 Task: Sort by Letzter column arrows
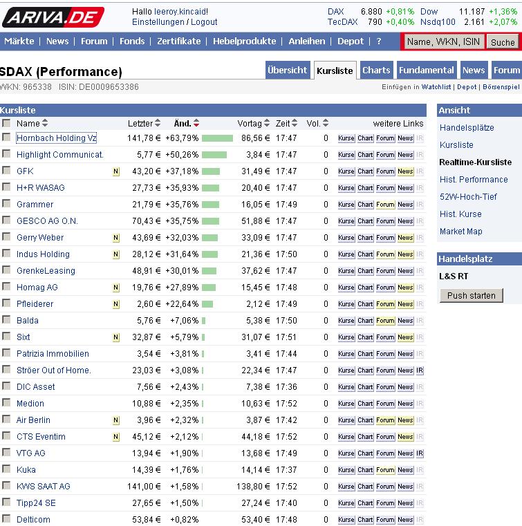click(158, 123)
